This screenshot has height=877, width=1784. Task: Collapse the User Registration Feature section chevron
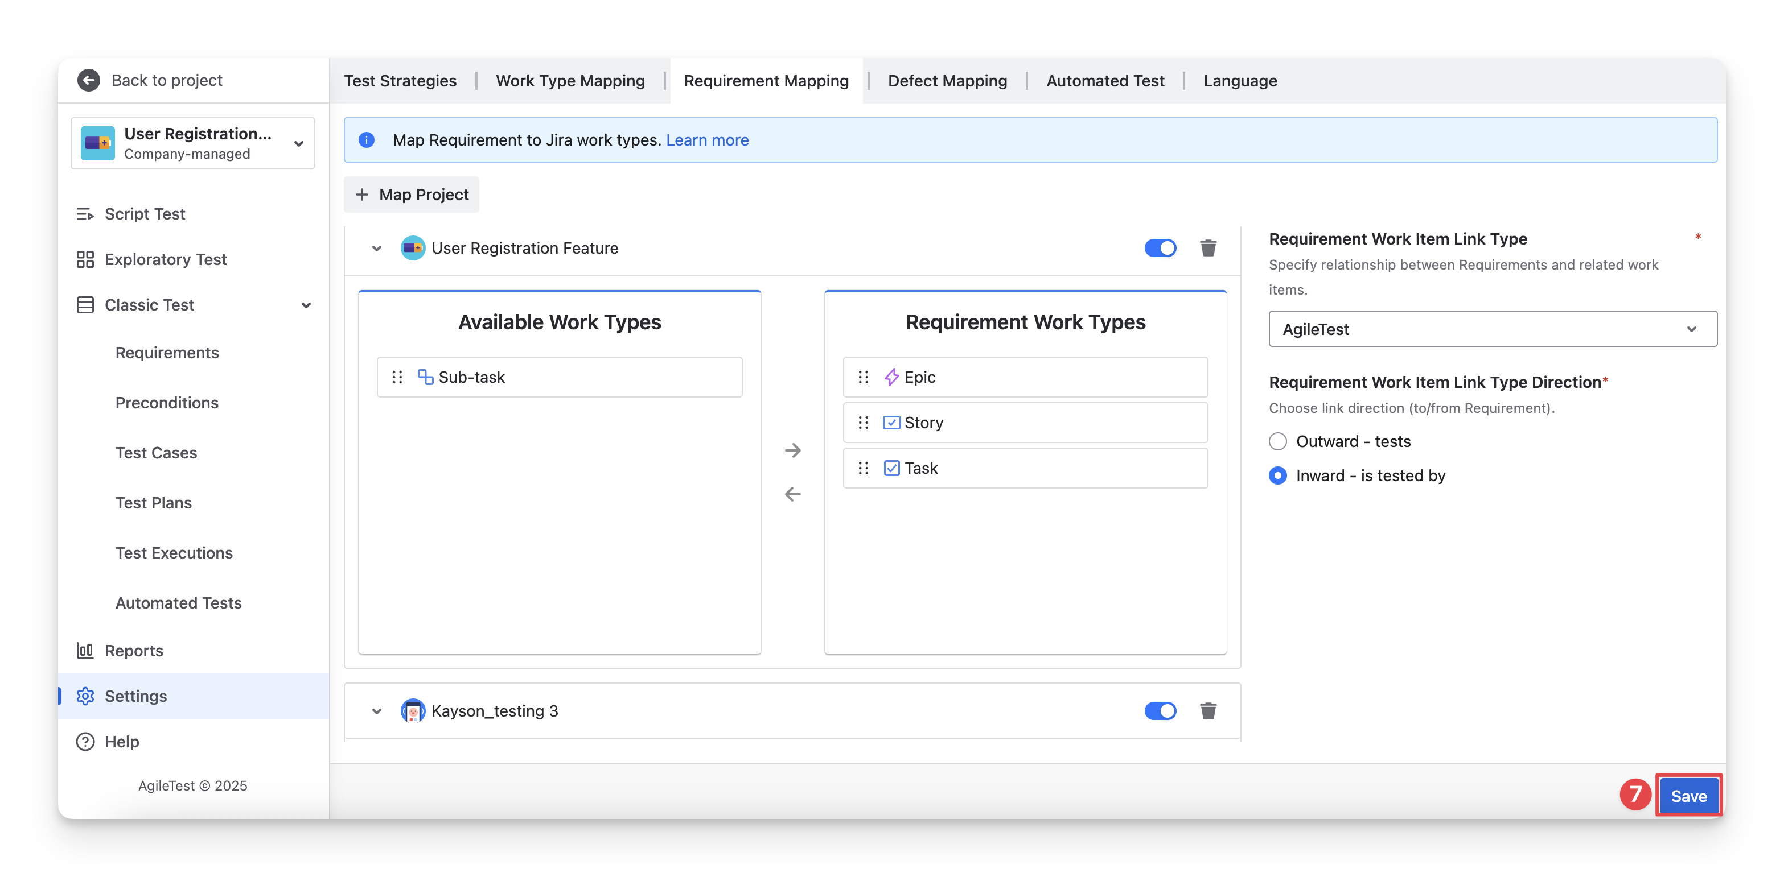pyautogui.click(x=377, y=248)
